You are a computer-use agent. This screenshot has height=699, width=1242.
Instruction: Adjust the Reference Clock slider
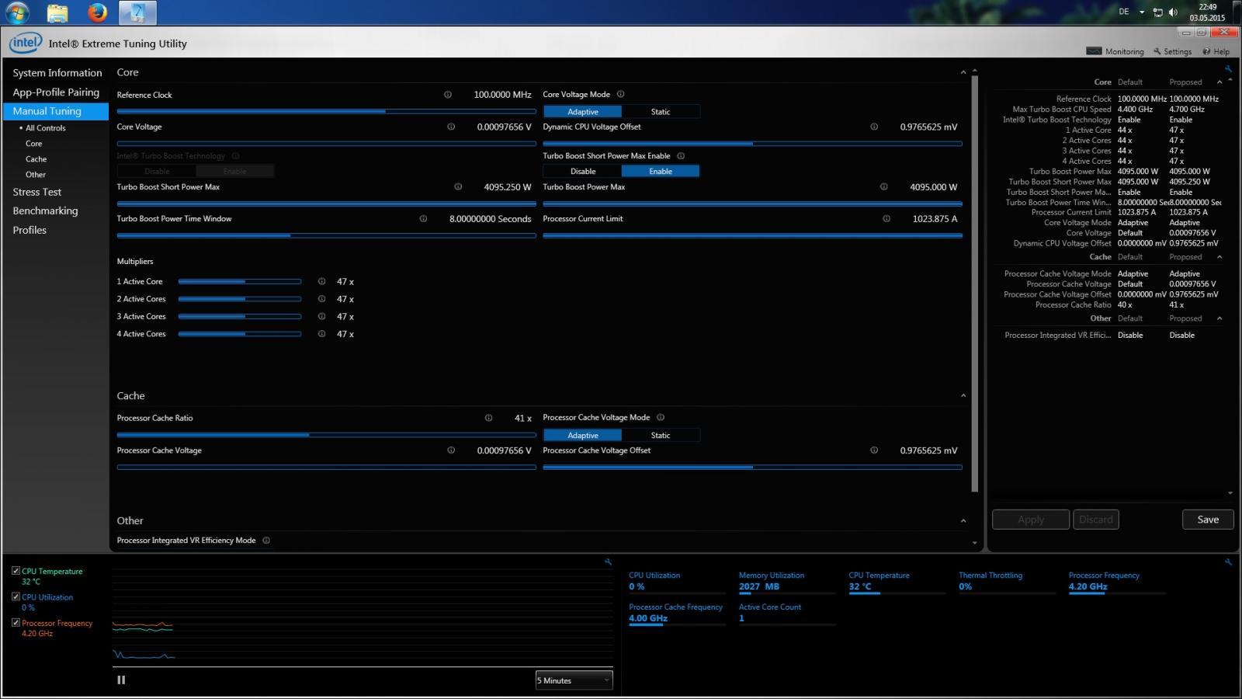click(326, 111)
